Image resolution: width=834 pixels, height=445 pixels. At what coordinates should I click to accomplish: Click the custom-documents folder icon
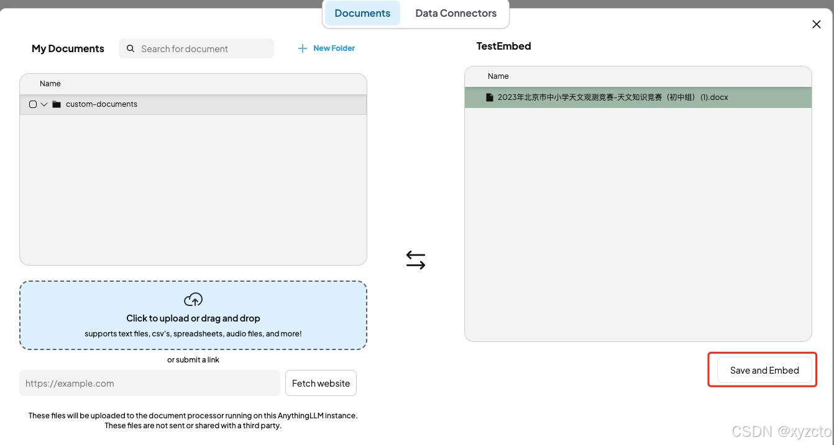(x=57, y=104)
